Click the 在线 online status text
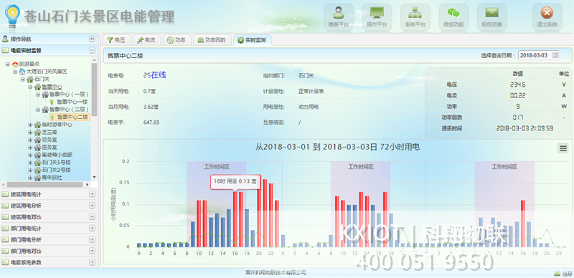This screenshot has height=278, width=574. [159, 75]
